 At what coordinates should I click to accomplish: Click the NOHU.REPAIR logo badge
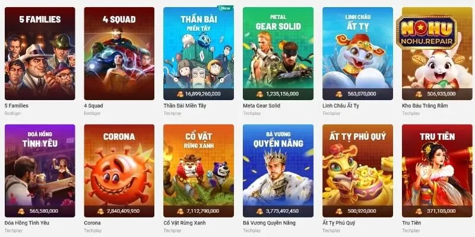tap(426, 33)
